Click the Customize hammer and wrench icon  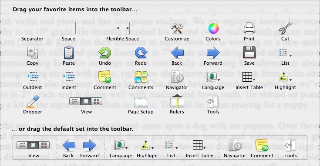point(177,29)
